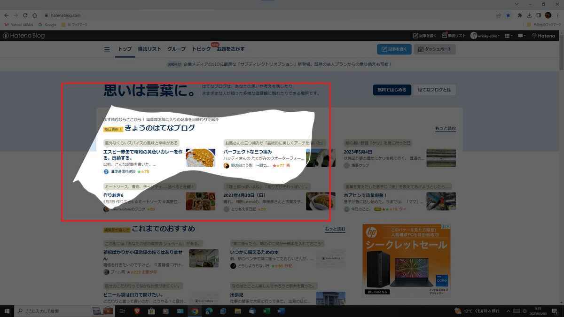Open the hamburger menu beside トップ

tap(107, 49)
